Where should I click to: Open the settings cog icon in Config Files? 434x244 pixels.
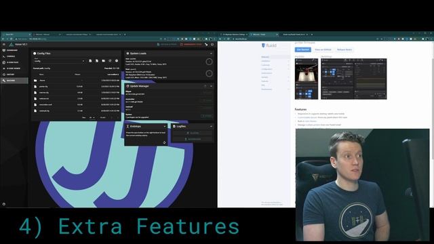pos(117,60)
